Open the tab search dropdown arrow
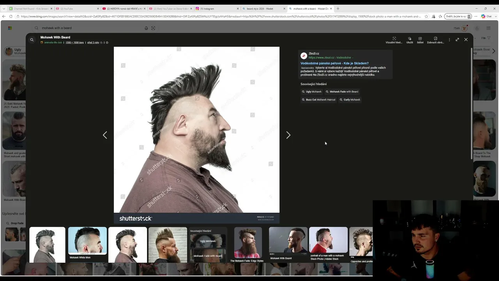 [x=4, y=9]
